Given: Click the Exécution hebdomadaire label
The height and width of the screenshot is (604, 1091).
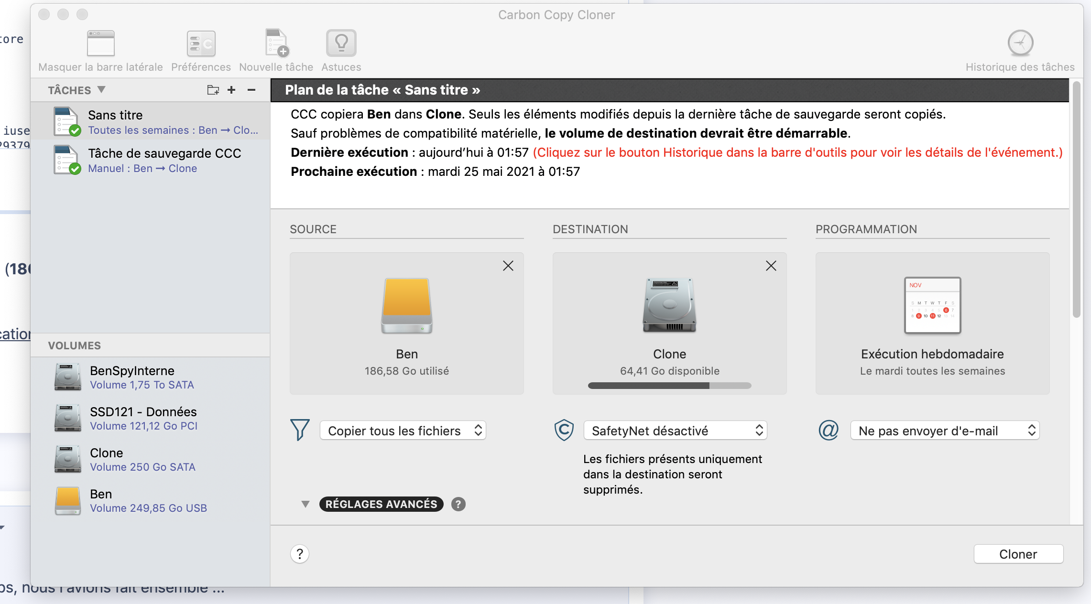Looking at the screenshot, I should point(932,354).
